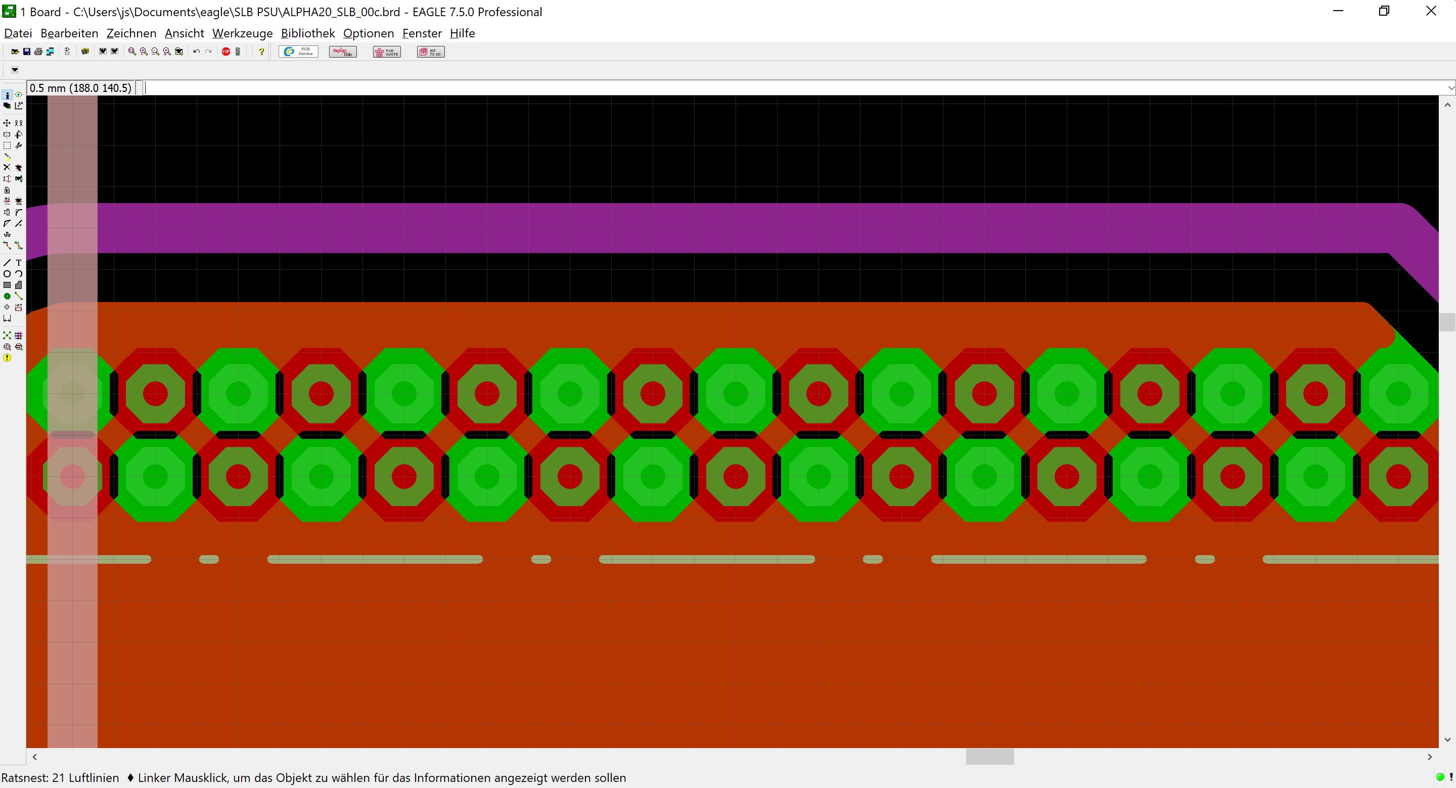Viewport: 1456px width, 788px height.
Task: Select the Signal tool
Action: coord(19,296)
